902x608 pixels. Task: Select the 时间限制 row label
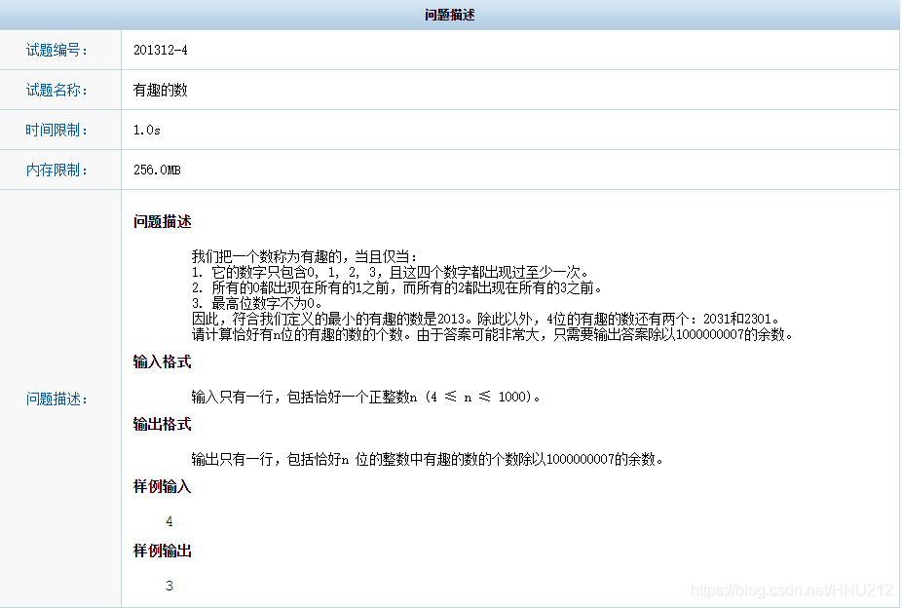pos(59,129)
